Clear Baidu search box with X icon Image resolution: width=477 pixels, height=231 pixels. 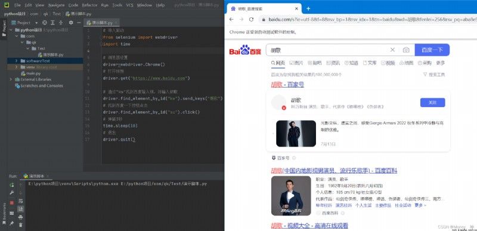[x=392, y=50]
